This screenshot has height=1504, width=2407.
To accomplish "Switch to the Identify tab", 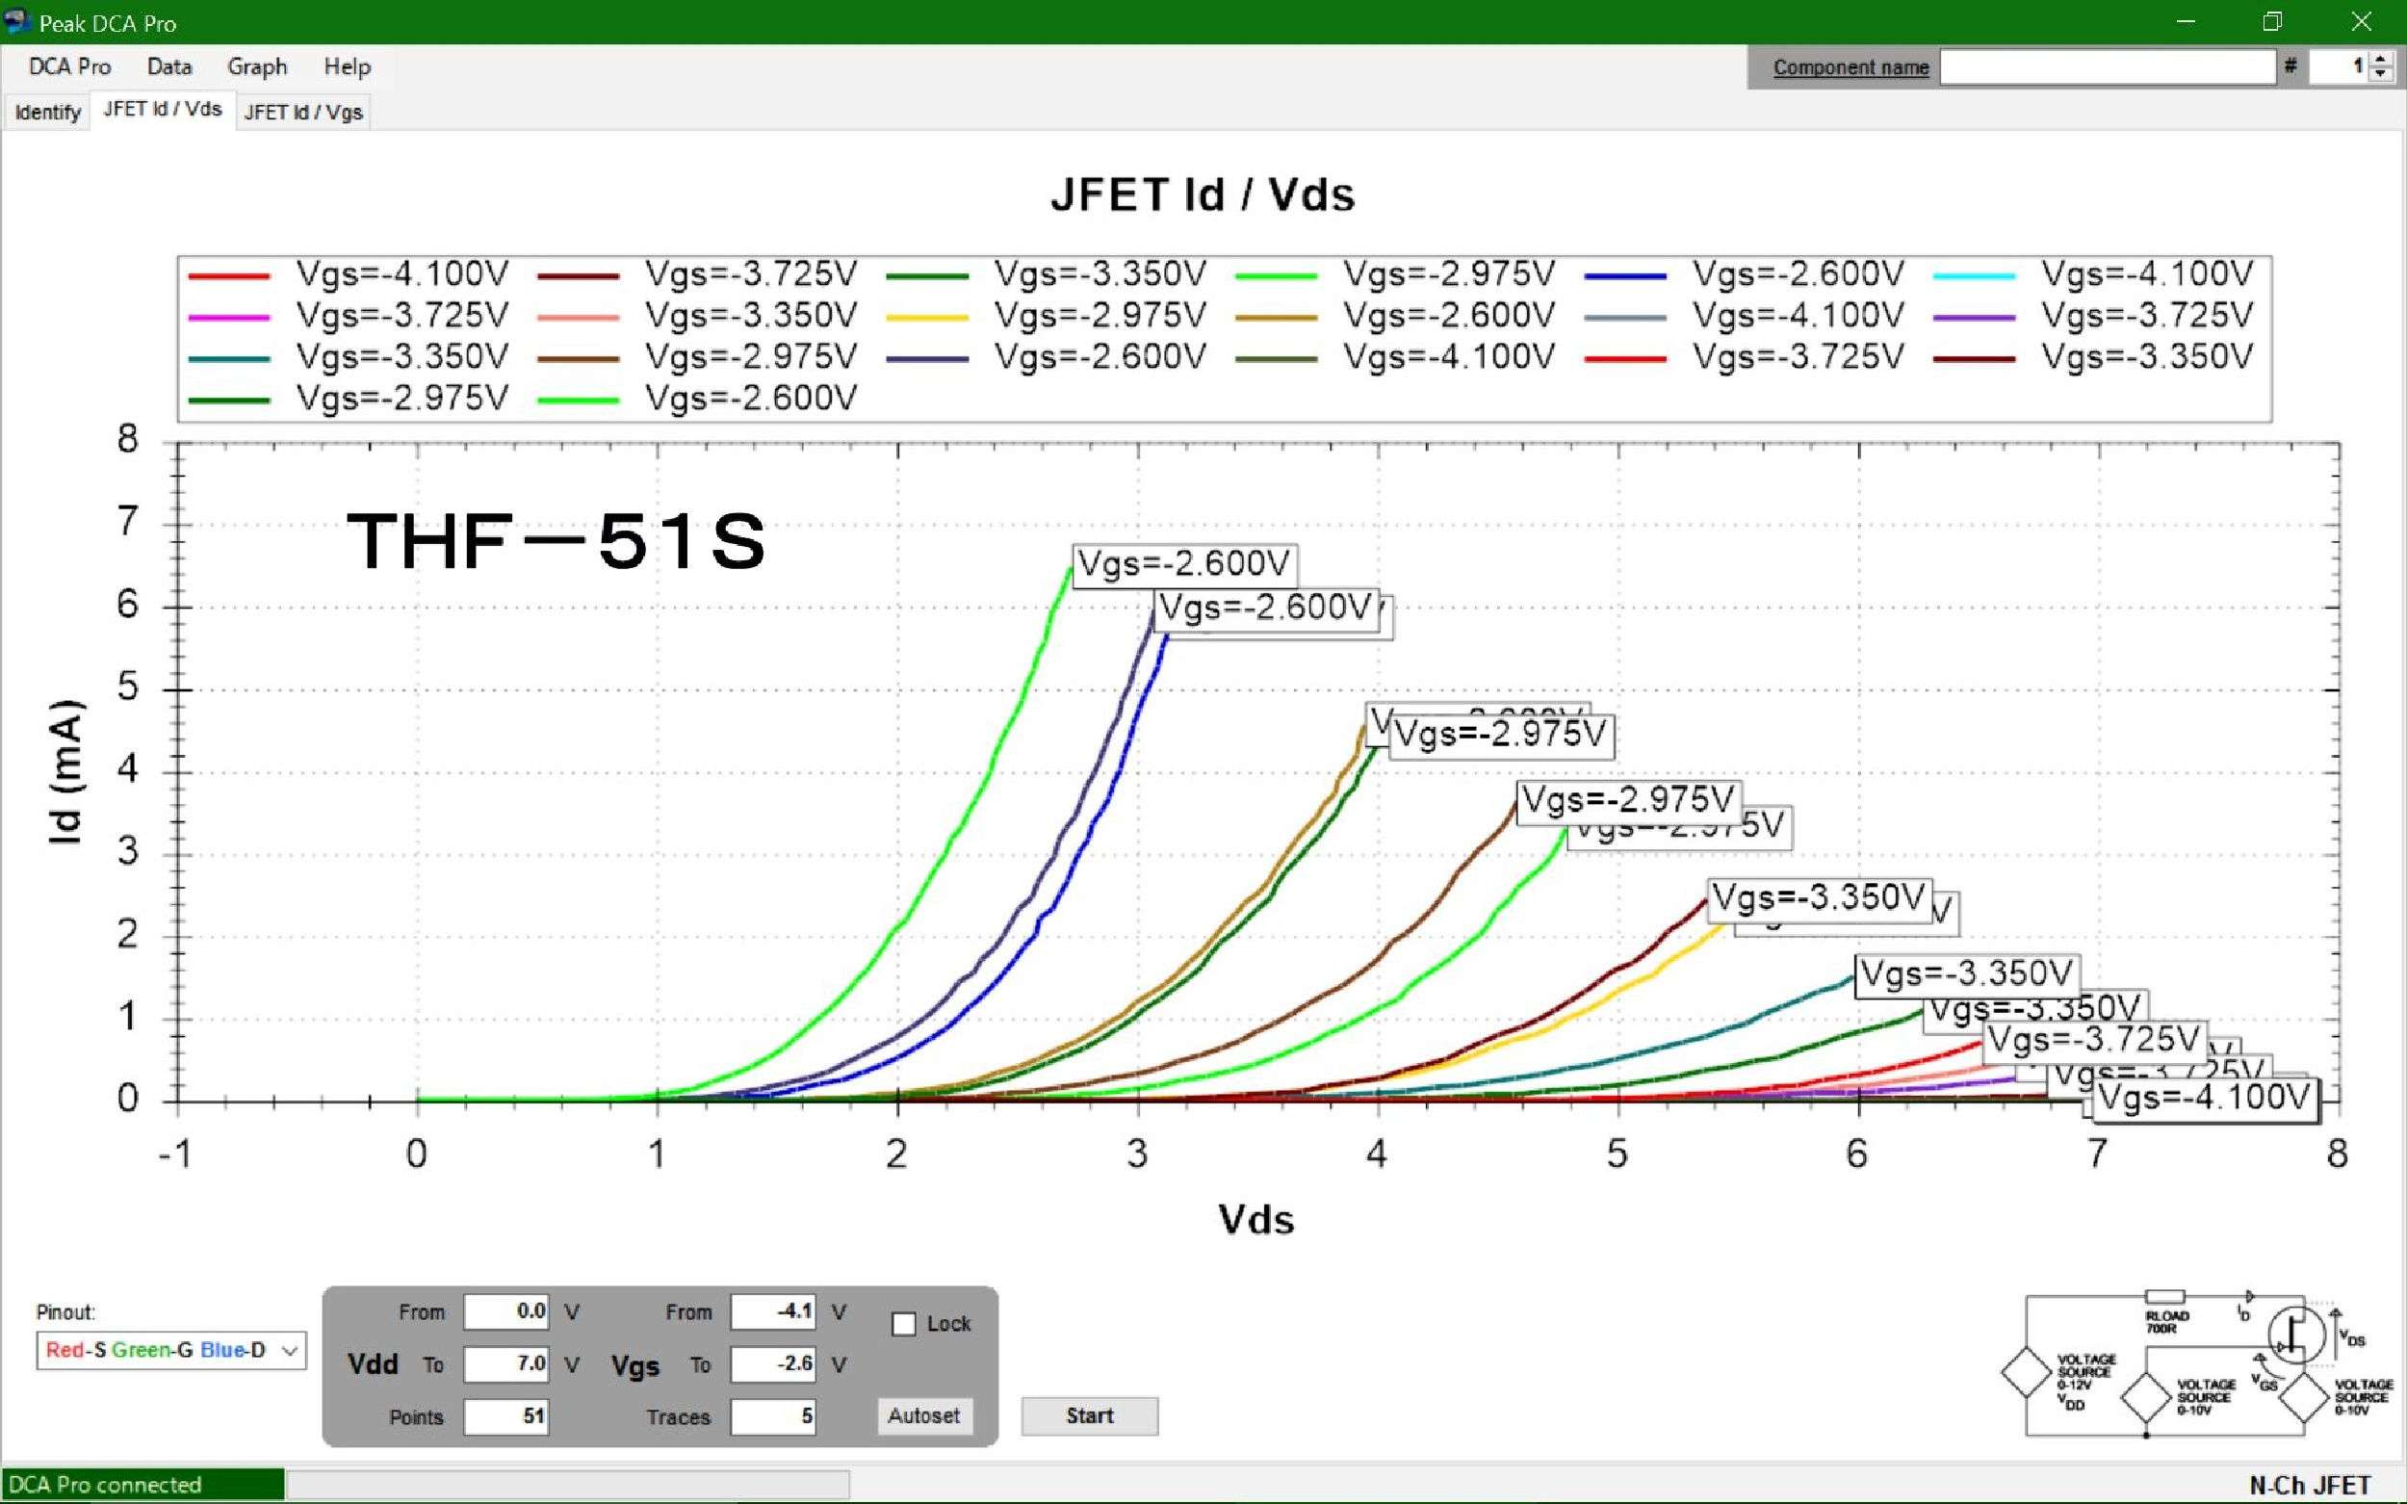I will tap(47, 112).
